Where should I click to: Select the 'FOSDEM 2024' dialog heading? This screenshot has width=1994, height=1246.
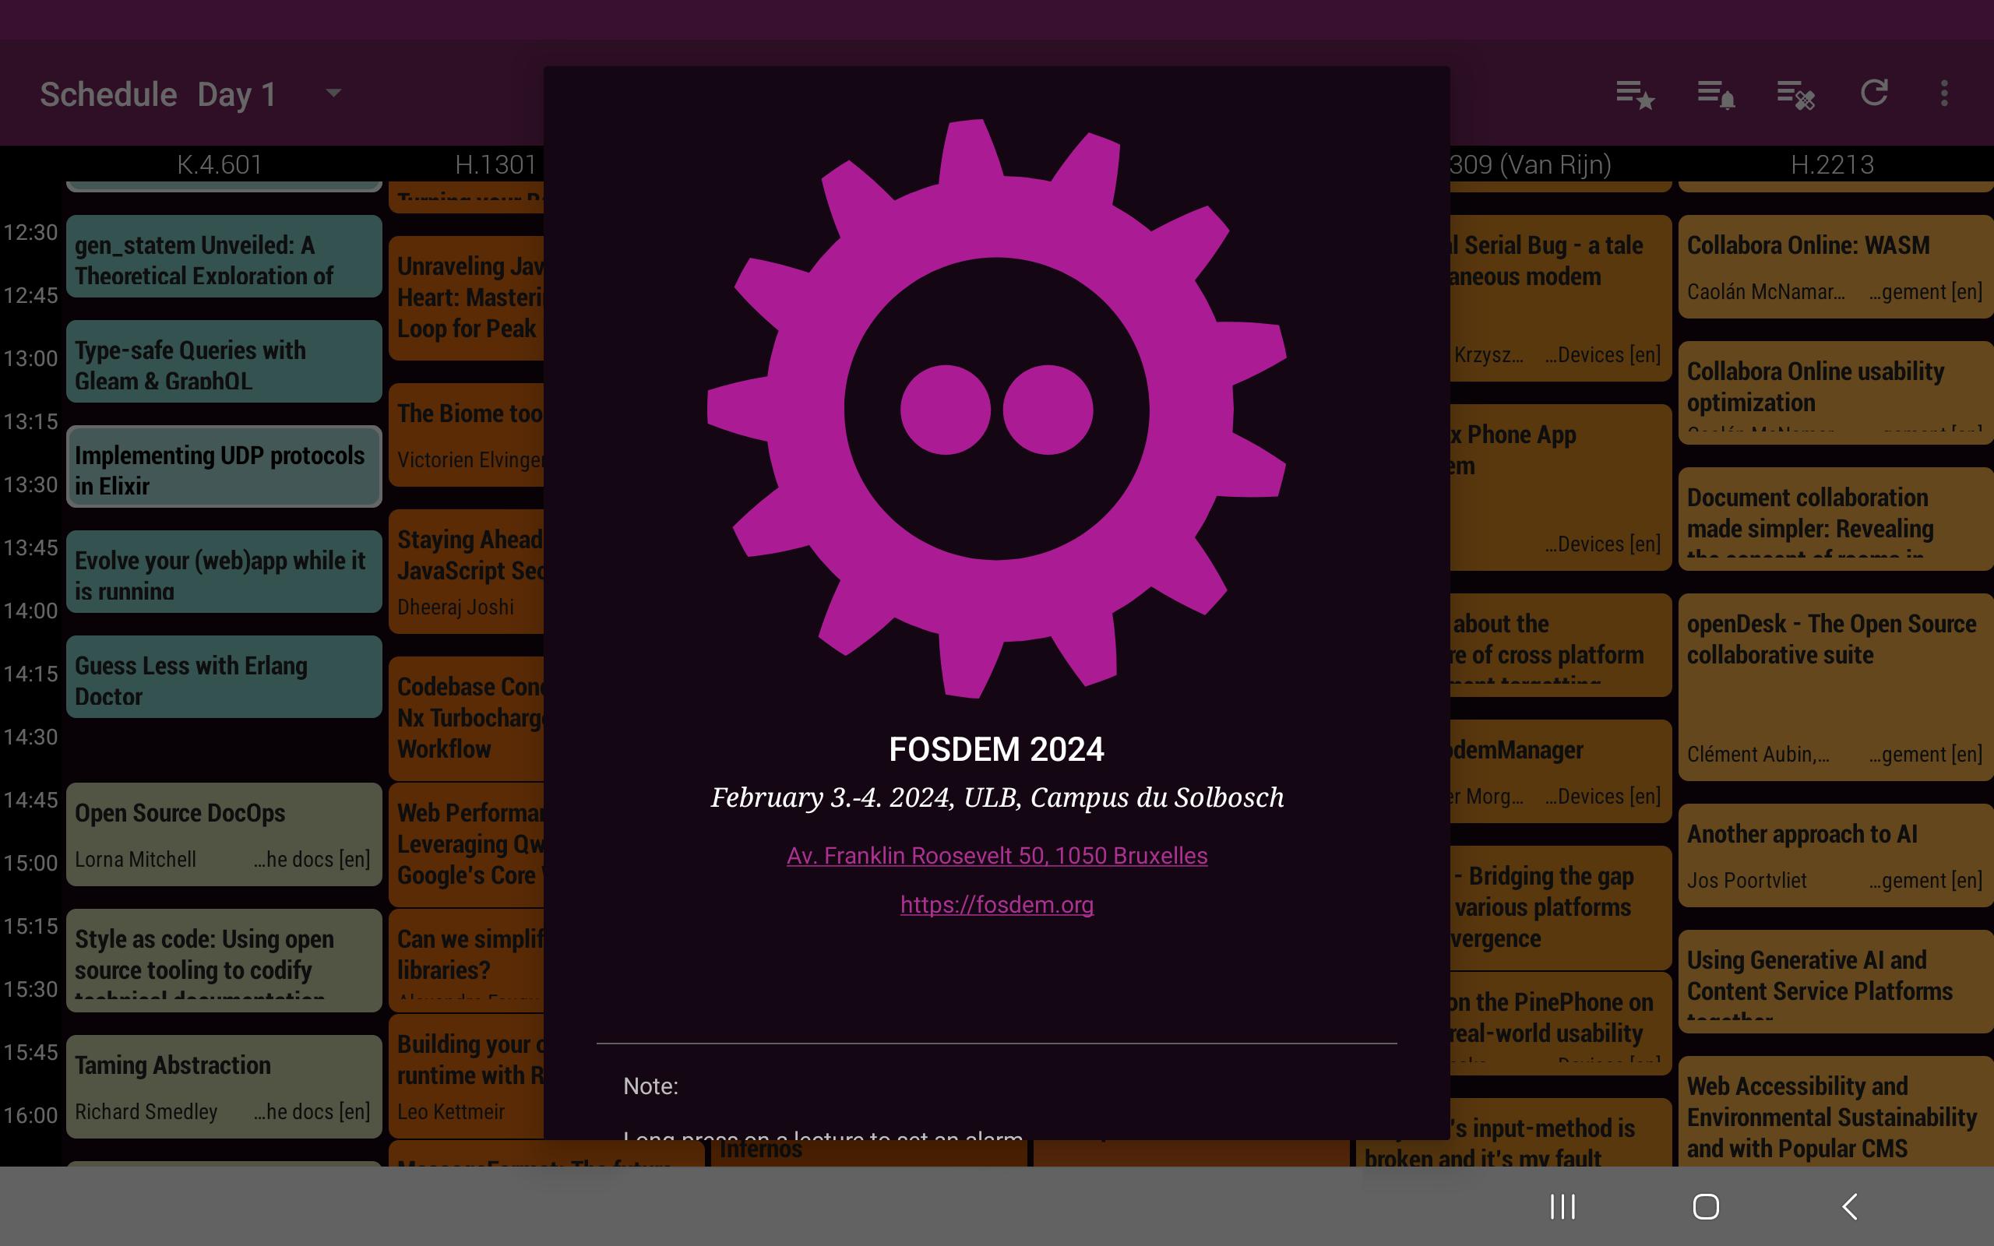[997, 749]
